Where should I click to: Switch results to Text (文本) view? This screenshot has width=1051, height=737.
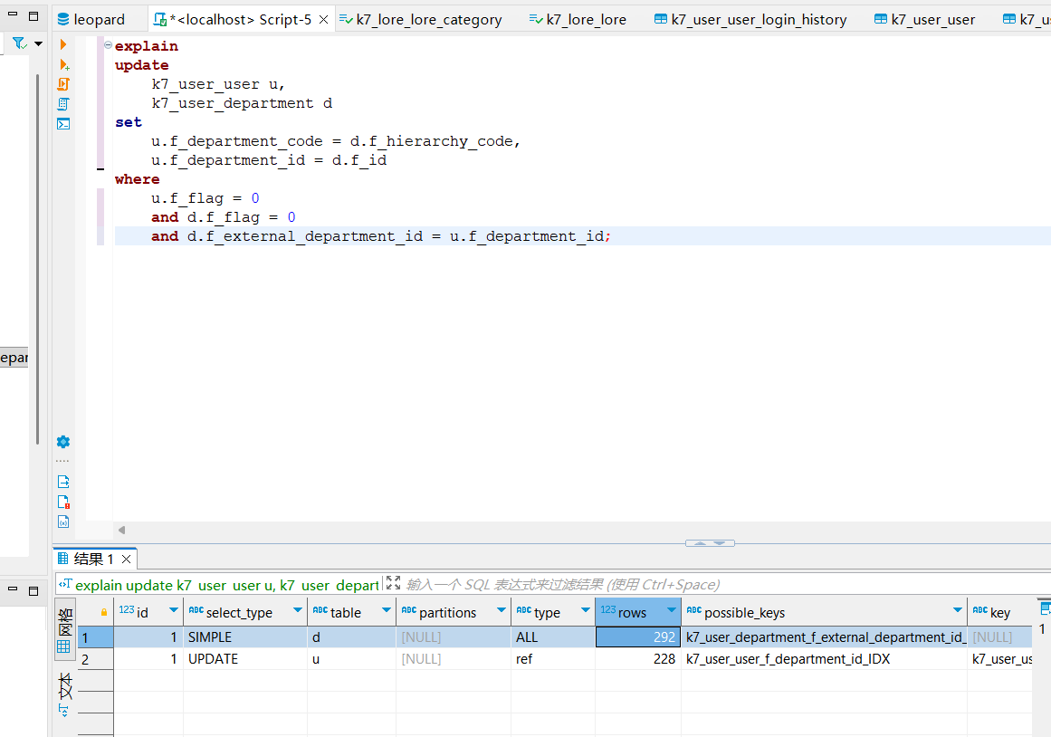(64, 693)
